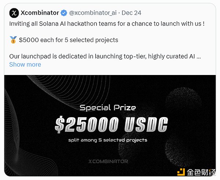Click the blue verified badge

coord(64,13)
